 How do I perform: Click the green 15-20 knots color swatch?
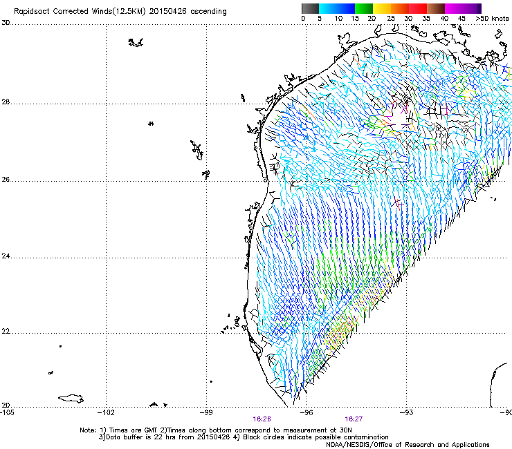[x=364, y=8]
